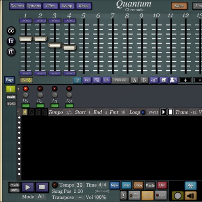Screen dimensions: 202x202
Task: Click the red Del button
Action: (x=162, y=185)
